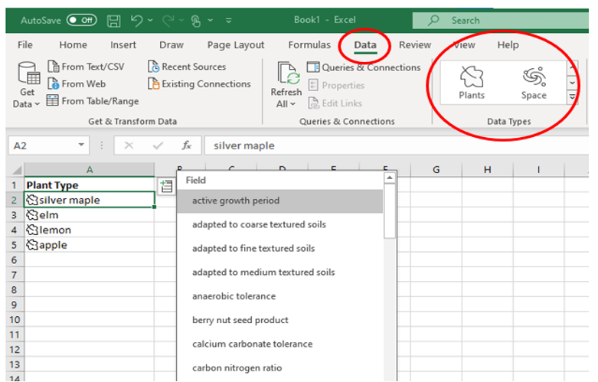Screen dimensions: 598x382
Task: Choose the anaerobic tolerance field
Action: point(280,296)
